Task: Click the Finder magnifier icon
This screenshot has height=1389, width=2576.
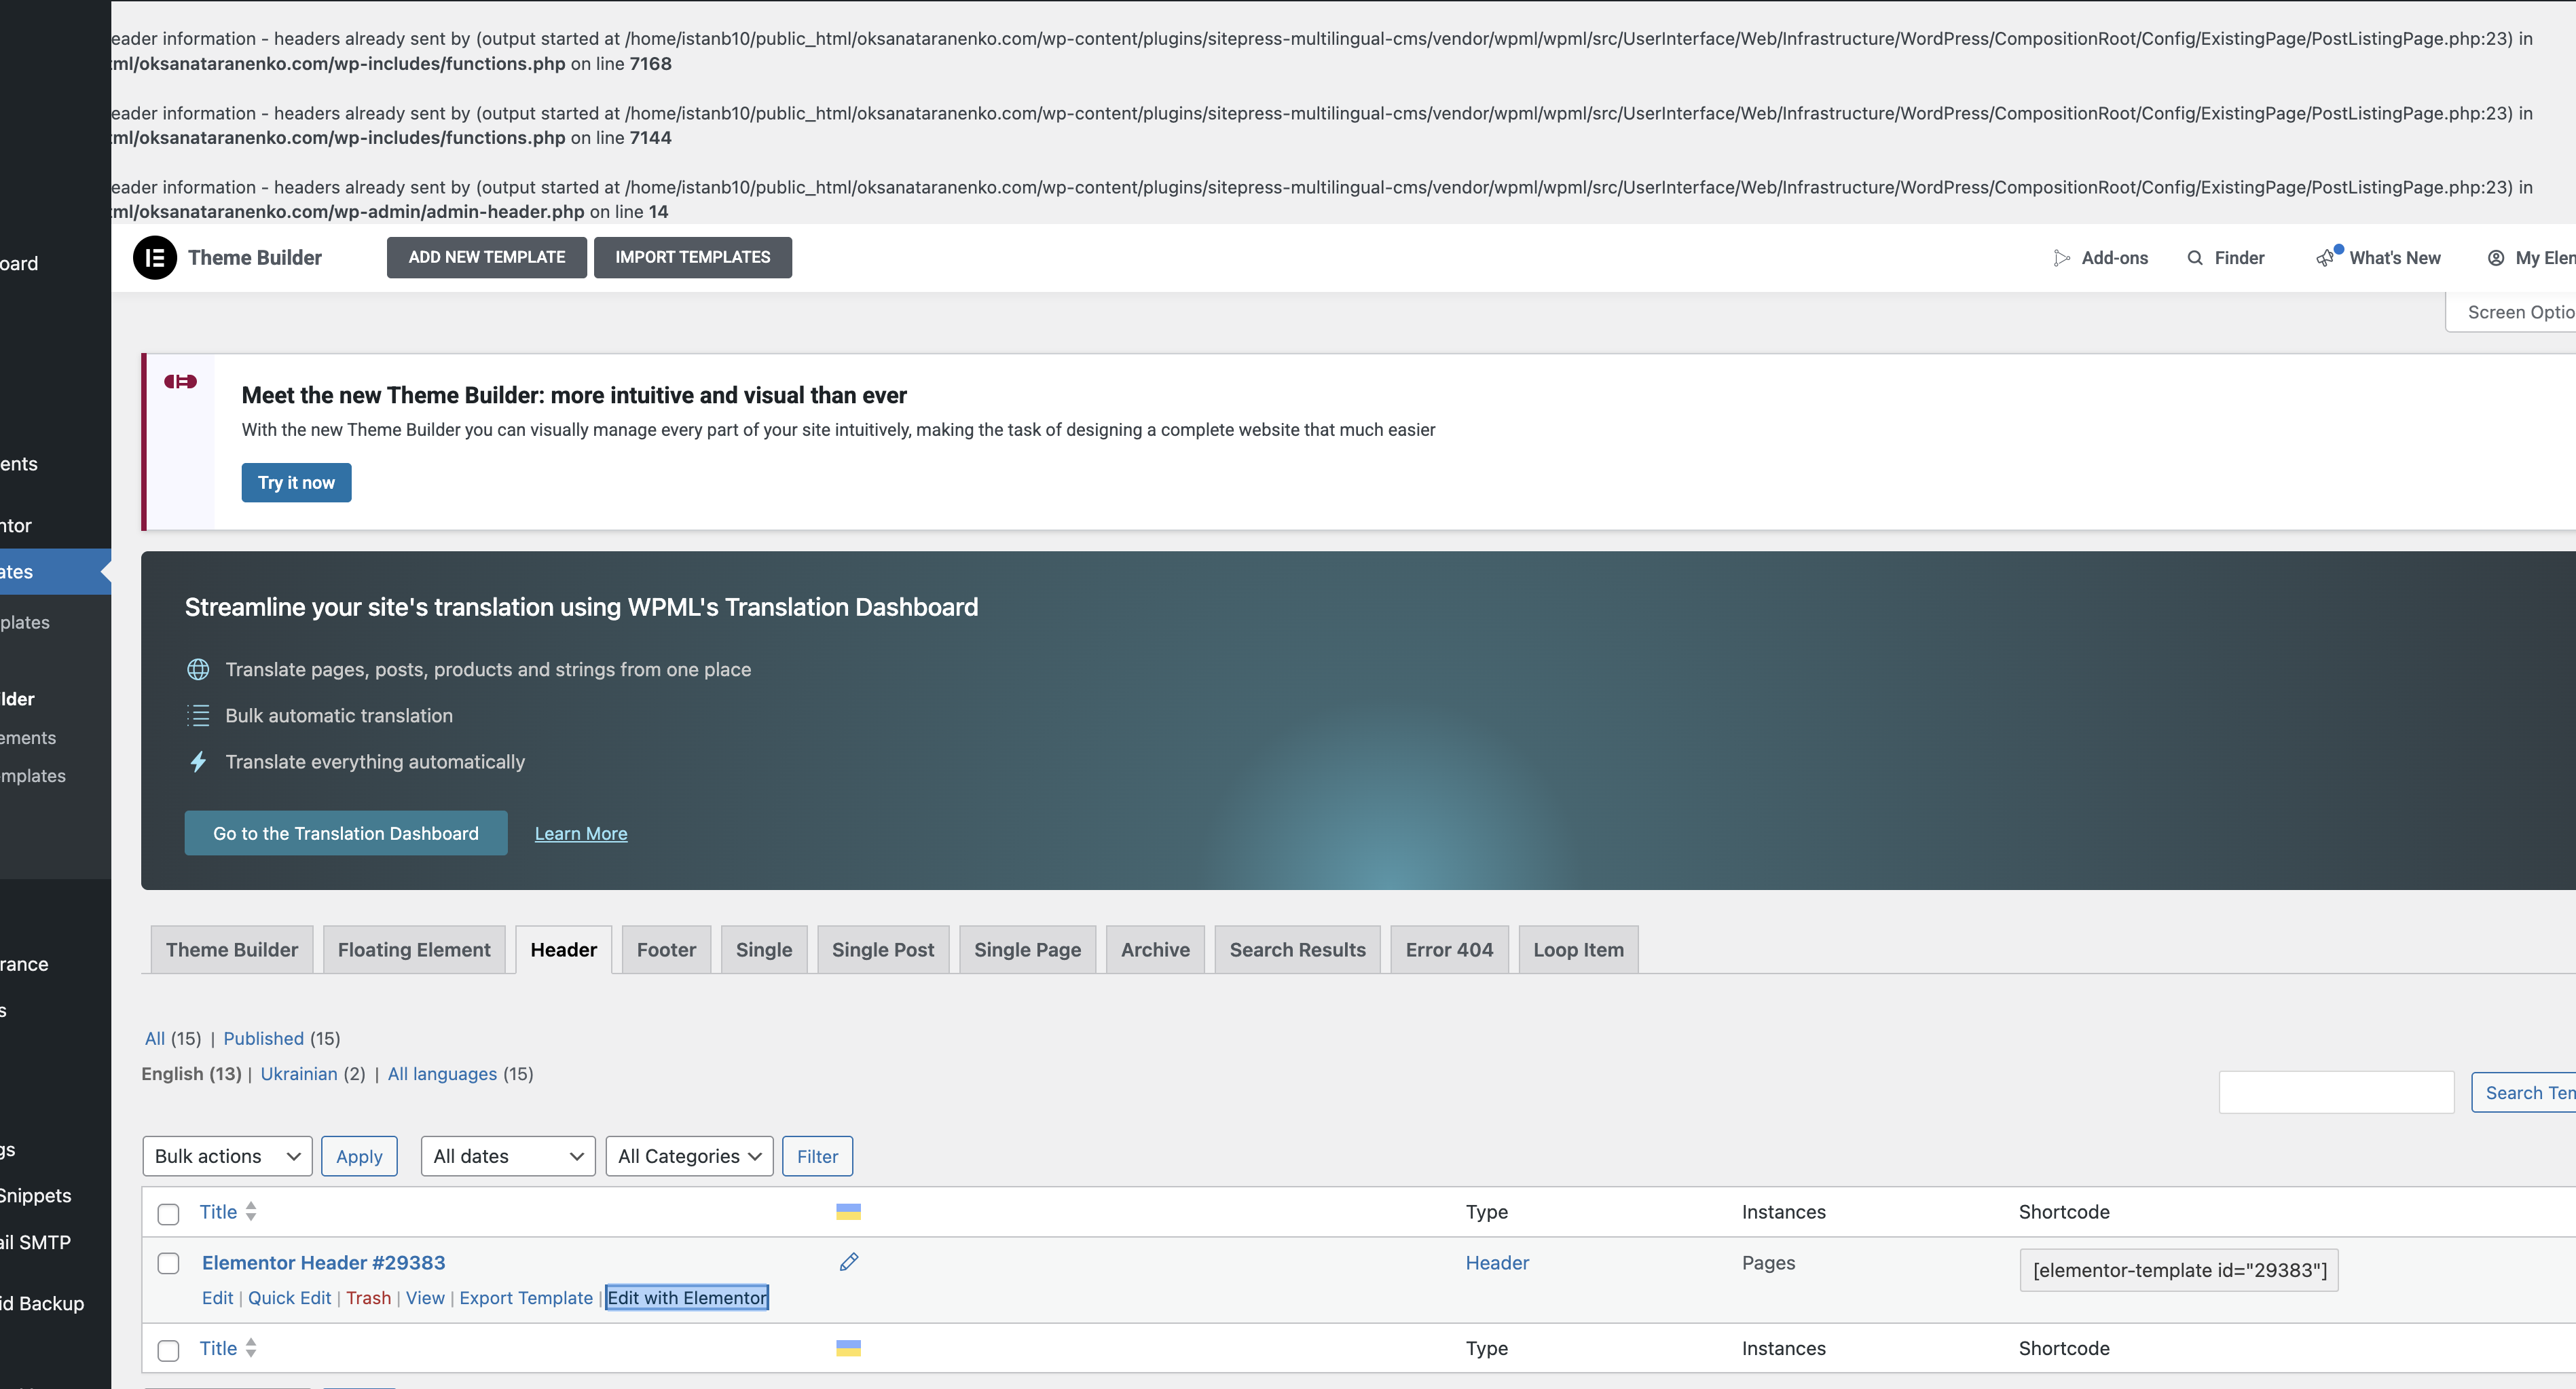Action: coord(2195,258)
